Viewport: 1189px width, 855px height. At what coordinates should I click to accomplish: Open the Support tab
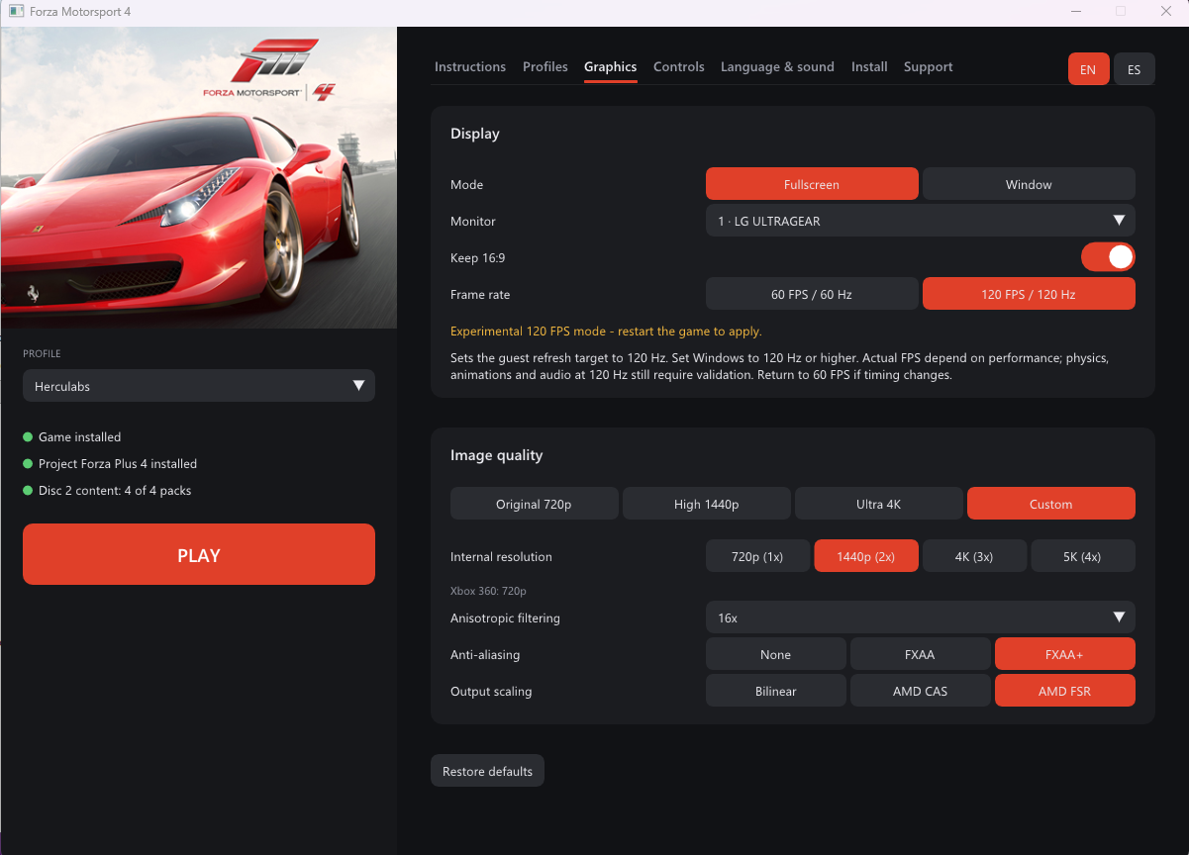[x=929, y=67]
